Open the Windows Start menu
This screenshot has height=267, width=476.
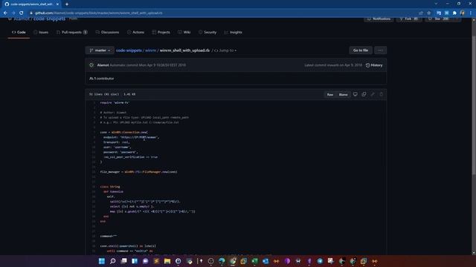[x=102, y=261]
